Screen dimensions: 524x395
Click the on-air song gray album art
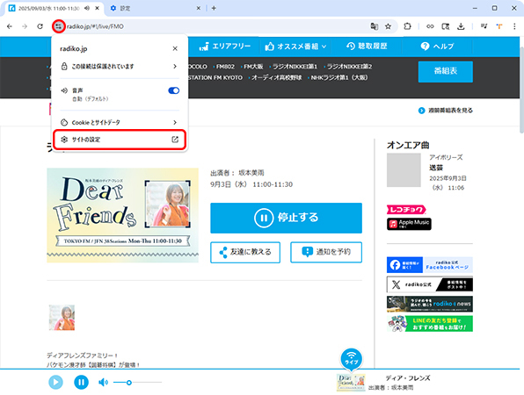click(404, 170)
